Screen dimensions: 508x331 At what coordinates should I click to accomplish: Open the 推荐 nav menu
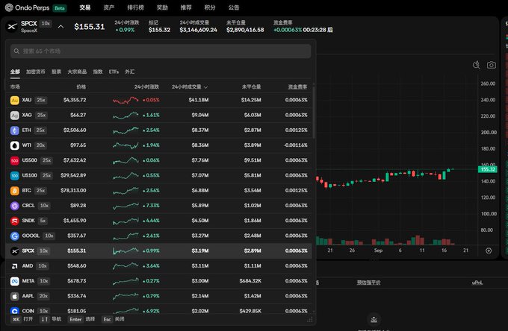click(x=186, y=7)
